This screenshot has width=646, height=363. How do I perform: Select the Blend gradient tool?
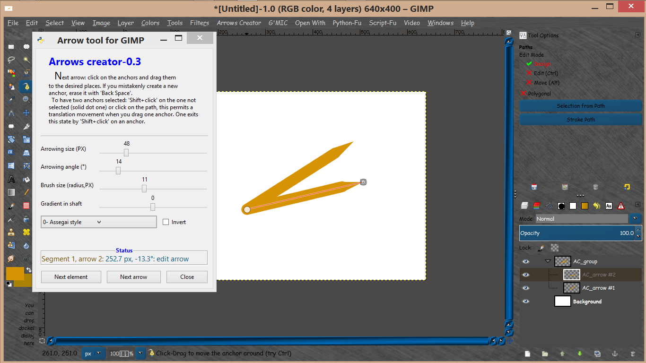coord(11,192)
